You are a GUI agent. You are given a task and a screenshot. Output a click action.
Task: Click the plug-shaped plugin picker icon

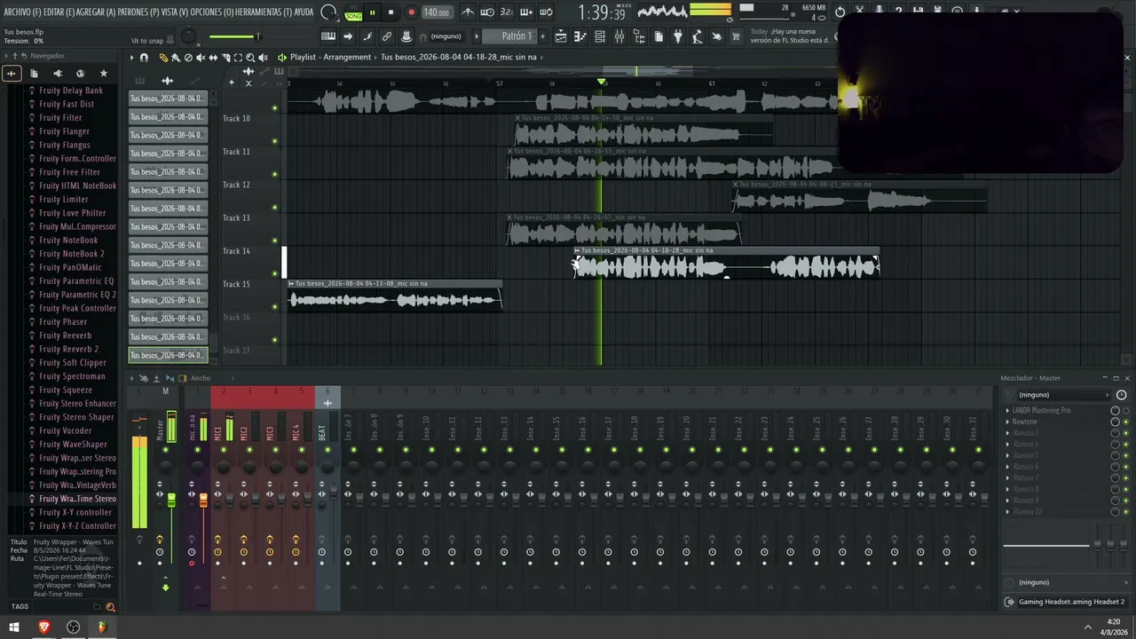[678, 36]
